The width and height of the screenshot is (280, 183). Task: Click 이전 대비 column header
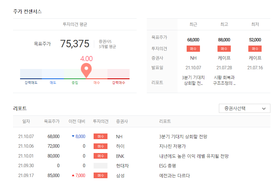(x=77, y=121)
